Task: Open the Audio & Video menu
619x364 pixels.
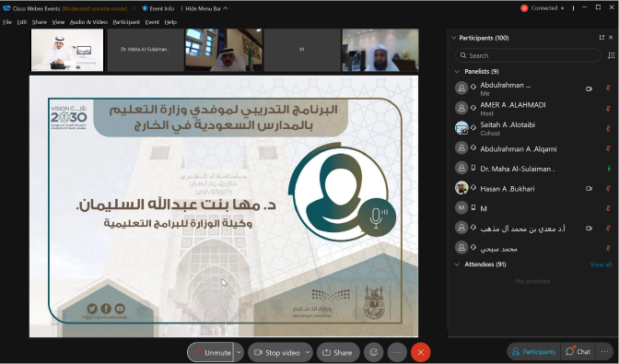Action: pyautogui.click(x=88, y=22)
